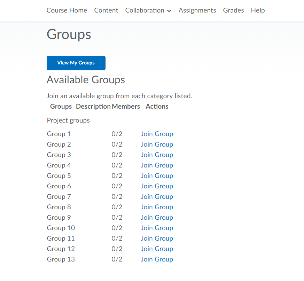Viewport: 304px width, 281px height.
Task: Click the View My Groups button
Action: [76, 63]
